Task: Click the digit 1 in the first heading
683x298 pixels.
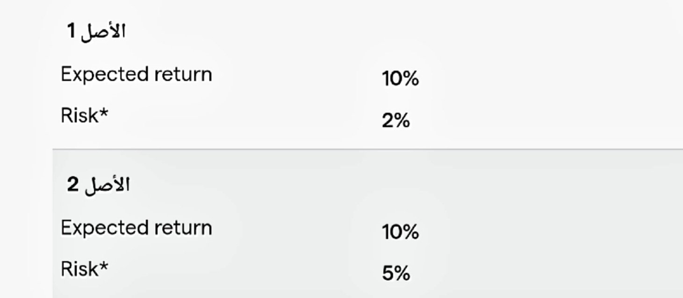Action: (71, 32)
